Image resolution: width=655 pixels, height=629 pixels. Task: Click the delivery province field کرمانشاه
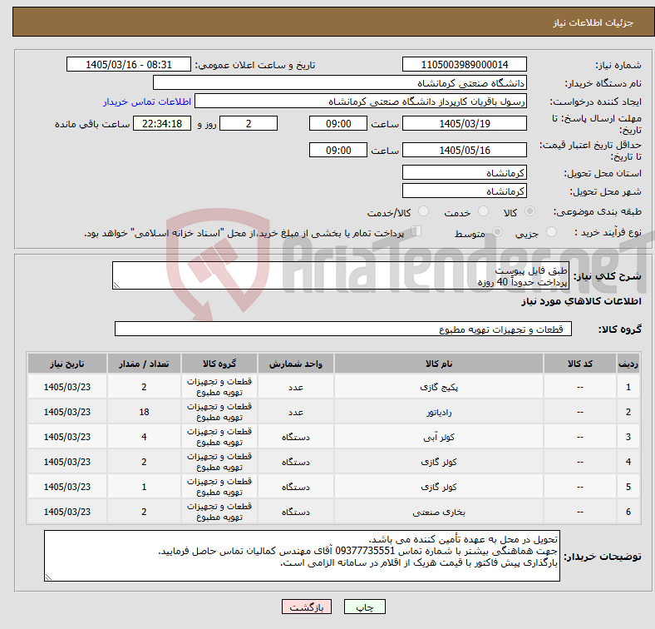(x=464, y=172)
